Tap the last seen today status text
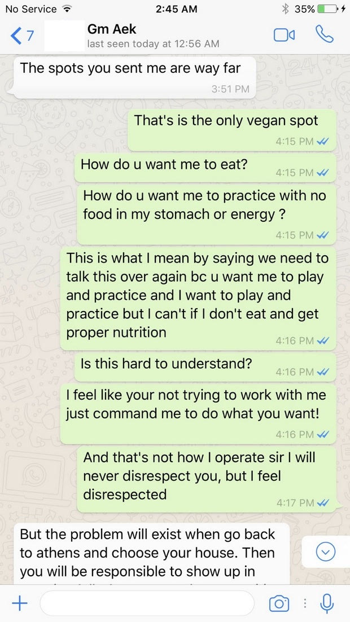This screenshot has height=622, width=350. (153, 44)
